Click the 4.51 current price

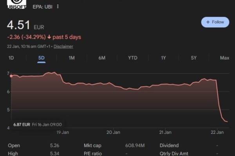click(x=18, y=25)
